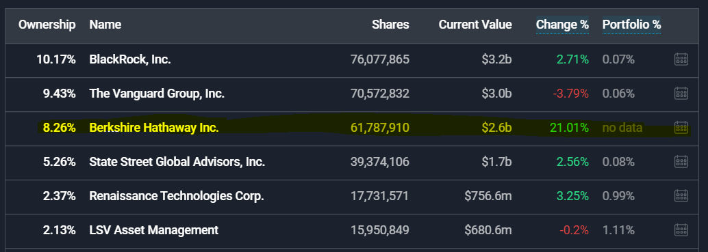Select Berkshire Hathaway Inc. name

coord(154,128)
